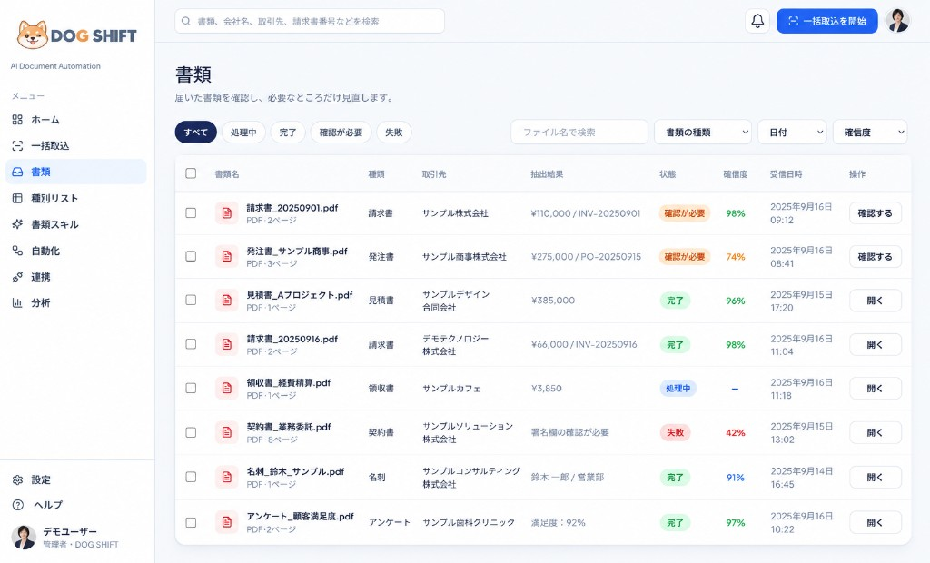Image resolution: width=930 pixels, height=563 pixels.
Task: Click the 種別リスト table icon in sidebar
Action: point(17,198)
